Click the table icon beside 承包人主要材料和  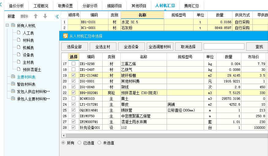(13, 98)
